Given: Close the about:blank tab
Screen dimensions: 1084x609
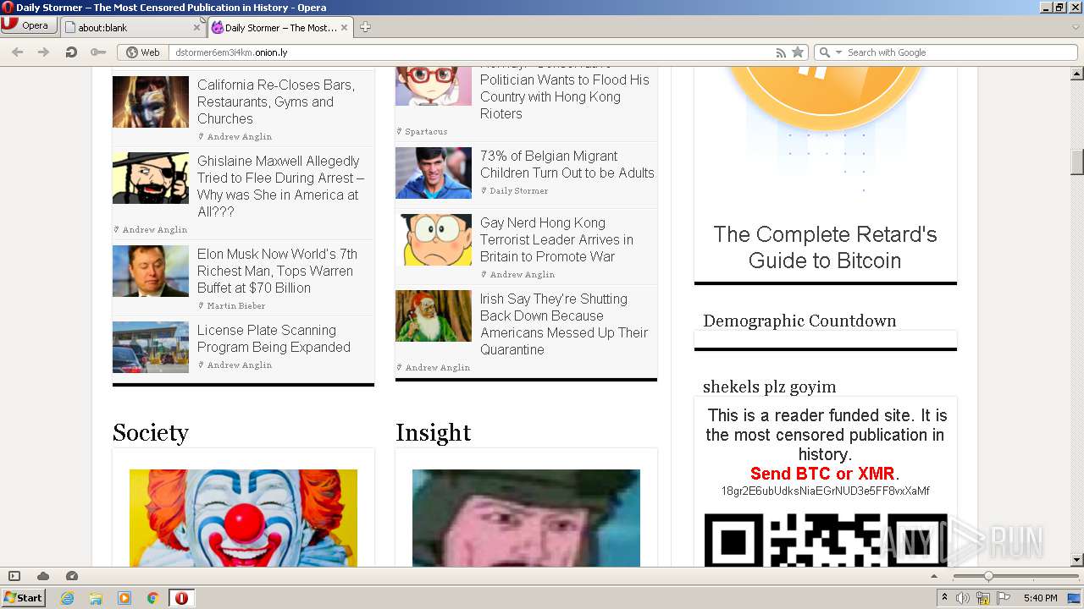Looking at the screenshot, I should (x=196, y=27).
